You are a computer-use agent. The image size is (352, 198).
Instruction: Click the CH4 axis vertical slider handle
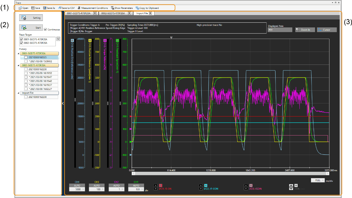75,100
